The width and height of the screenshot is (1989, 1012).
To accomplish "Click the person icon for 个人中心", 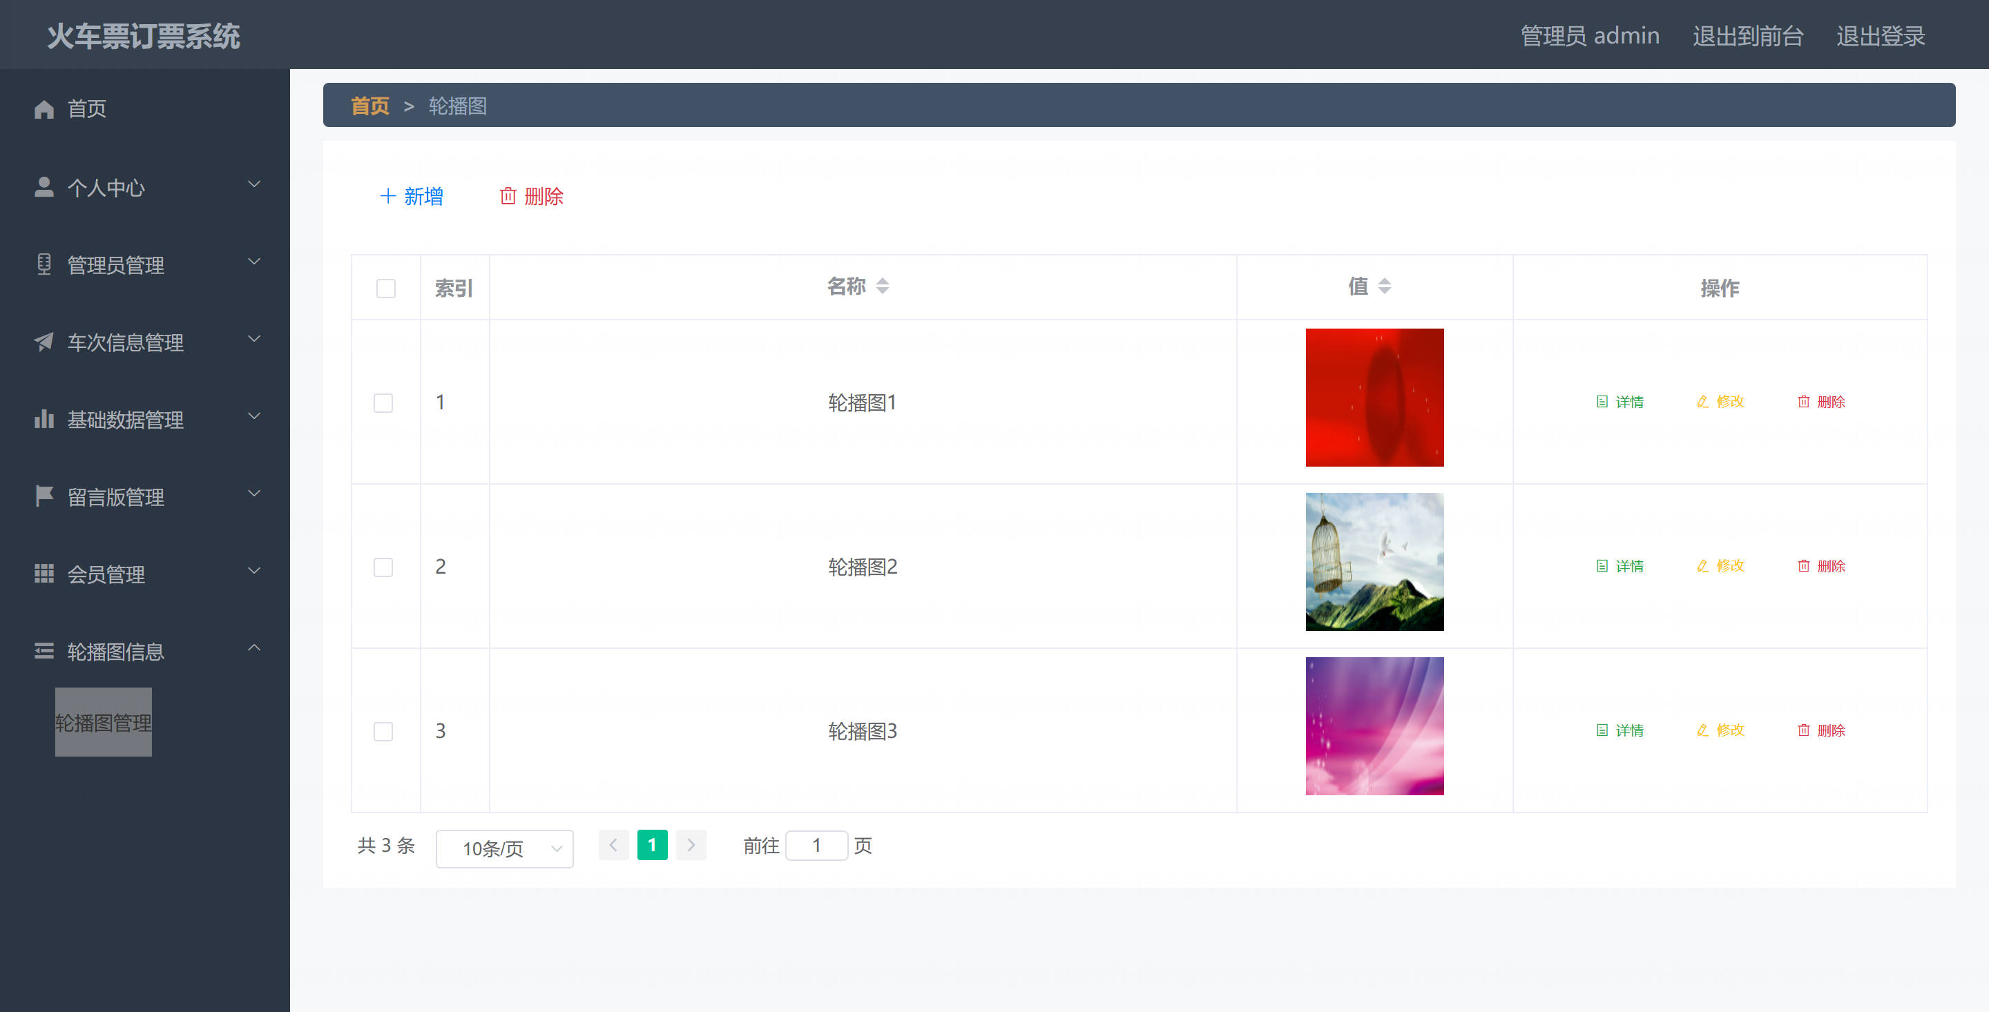I will tap(44, 187).
